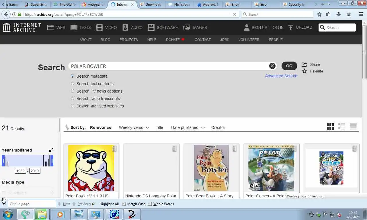Open Advanced Search link
Viewport: 367px width, 220px height.
pos(281,76)
